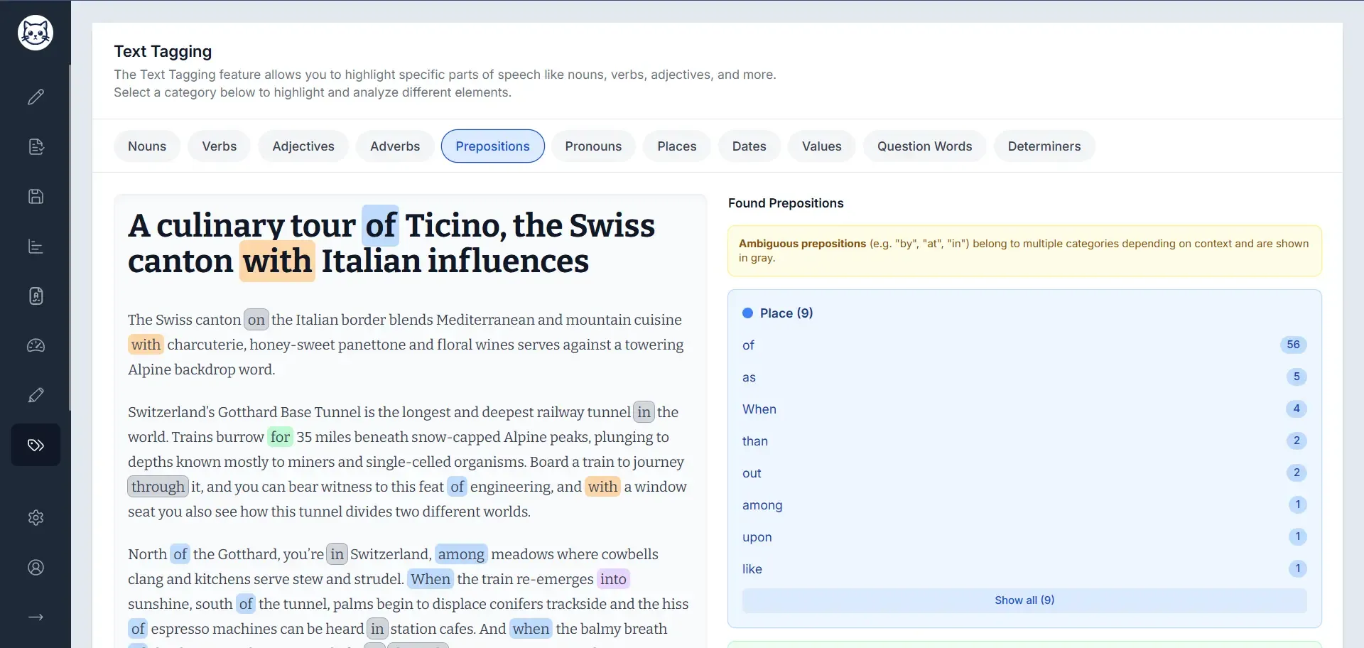This screenshot has height=648, width=1364.
Task: Click the 'upon' row in Place list
Action: (1024, 537)
